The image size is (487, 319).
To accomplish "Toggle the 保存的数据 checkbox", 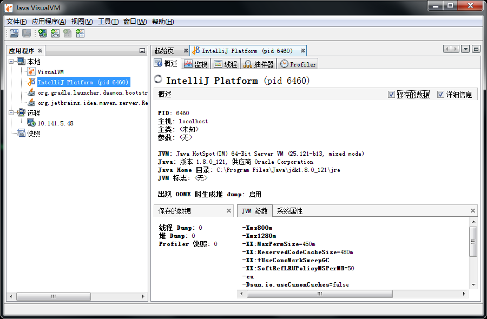I will pos(391,94).
